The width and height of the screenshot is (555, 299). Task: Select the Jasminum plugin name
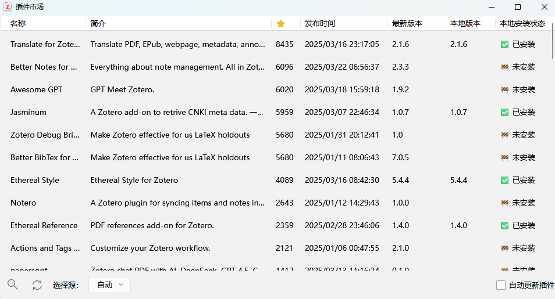click(x=29, y=112)
